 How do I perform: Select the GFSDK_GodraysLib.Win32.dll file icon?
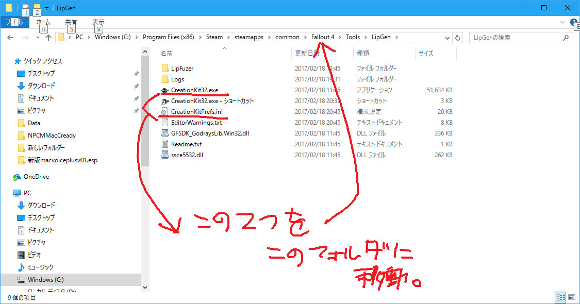pyautogui.click(x=165, y=133)
